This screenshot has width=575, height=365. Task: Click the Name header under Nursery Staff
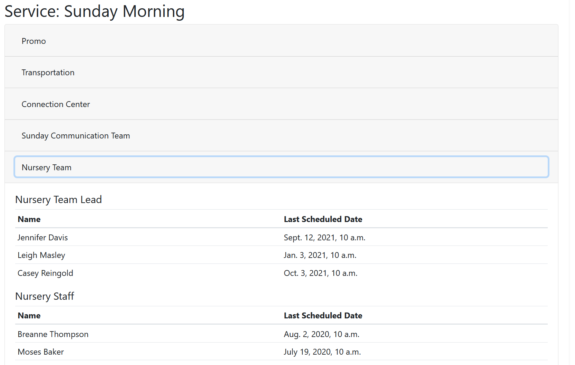[29, 316]
